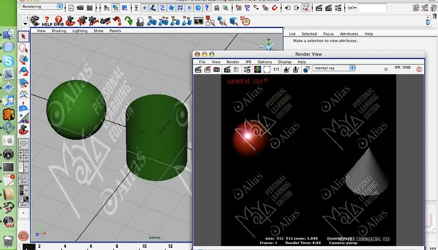Open the Japanese help shelf icon
Screen dimensions: 438x250
tap(59, 21)
